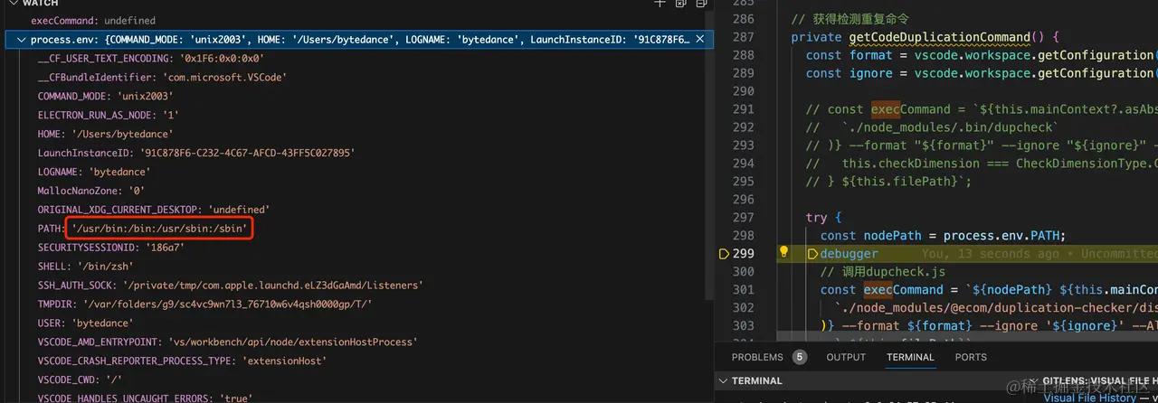
Task: Click line number 287 in the gutter
Action: click(743, 37)
